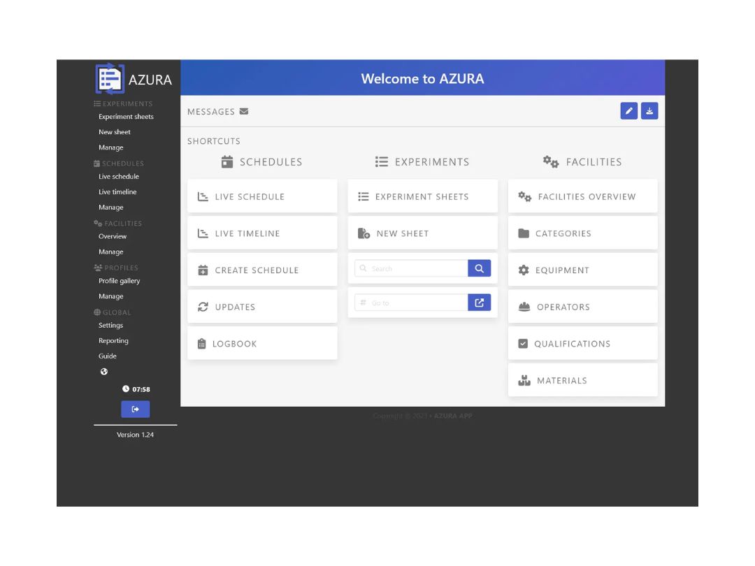
Task: Click the blue Go to external-link button
Action: click(479, 303)
